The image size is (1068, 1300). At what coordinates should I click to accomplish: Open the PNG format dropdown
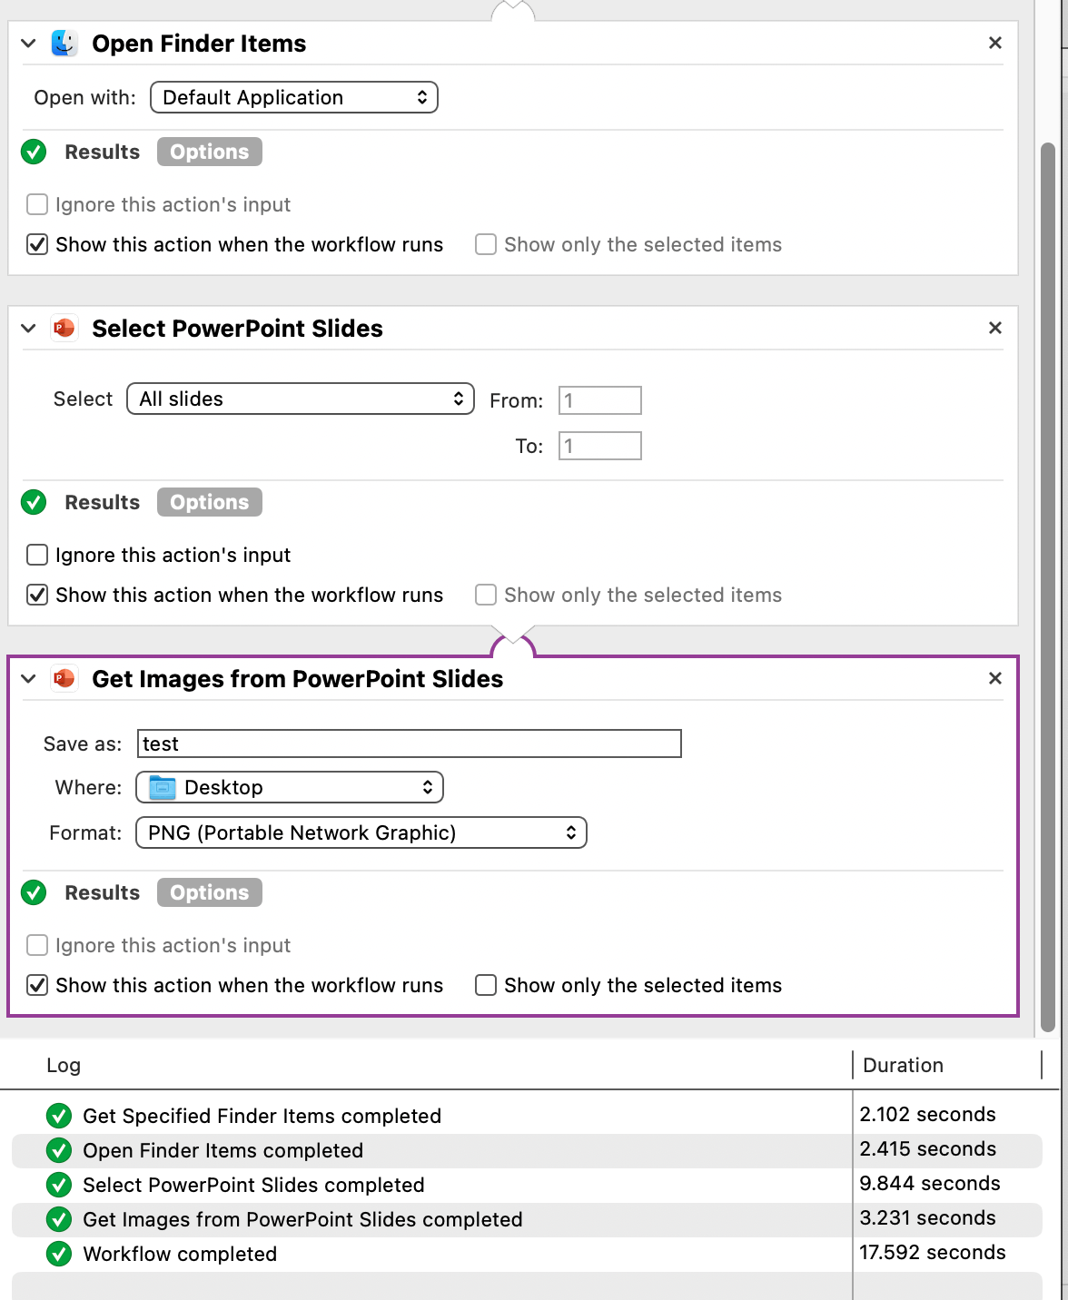pyautogui.click(x=361, y=832)
